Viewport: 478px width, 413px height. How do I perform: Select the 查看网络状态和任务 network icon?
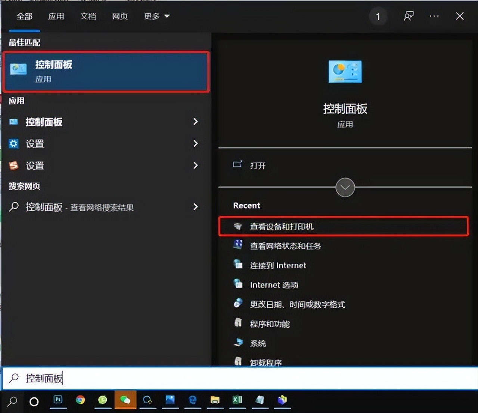(238, 246)
